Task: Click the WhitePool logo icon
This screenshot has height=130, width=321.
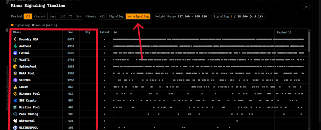Action: tap(15, 121)
